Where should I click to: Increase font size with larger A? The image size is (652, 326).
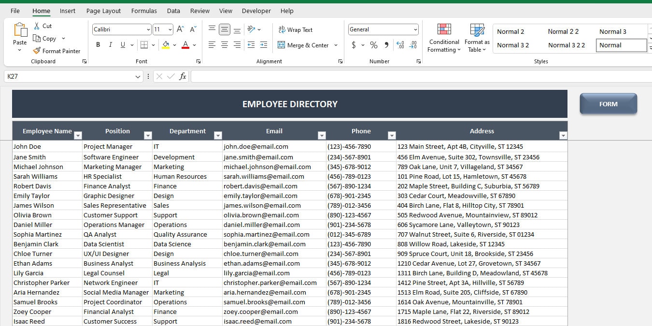point(180,29)
